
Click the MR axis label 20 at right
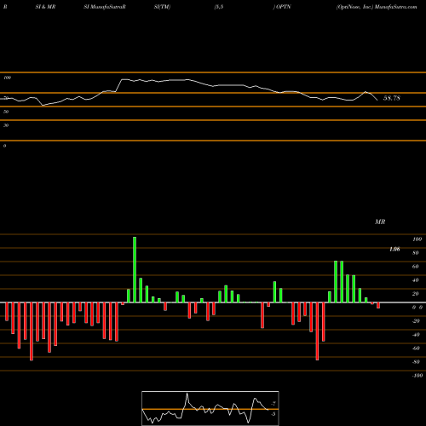click(x=416, y=294)
